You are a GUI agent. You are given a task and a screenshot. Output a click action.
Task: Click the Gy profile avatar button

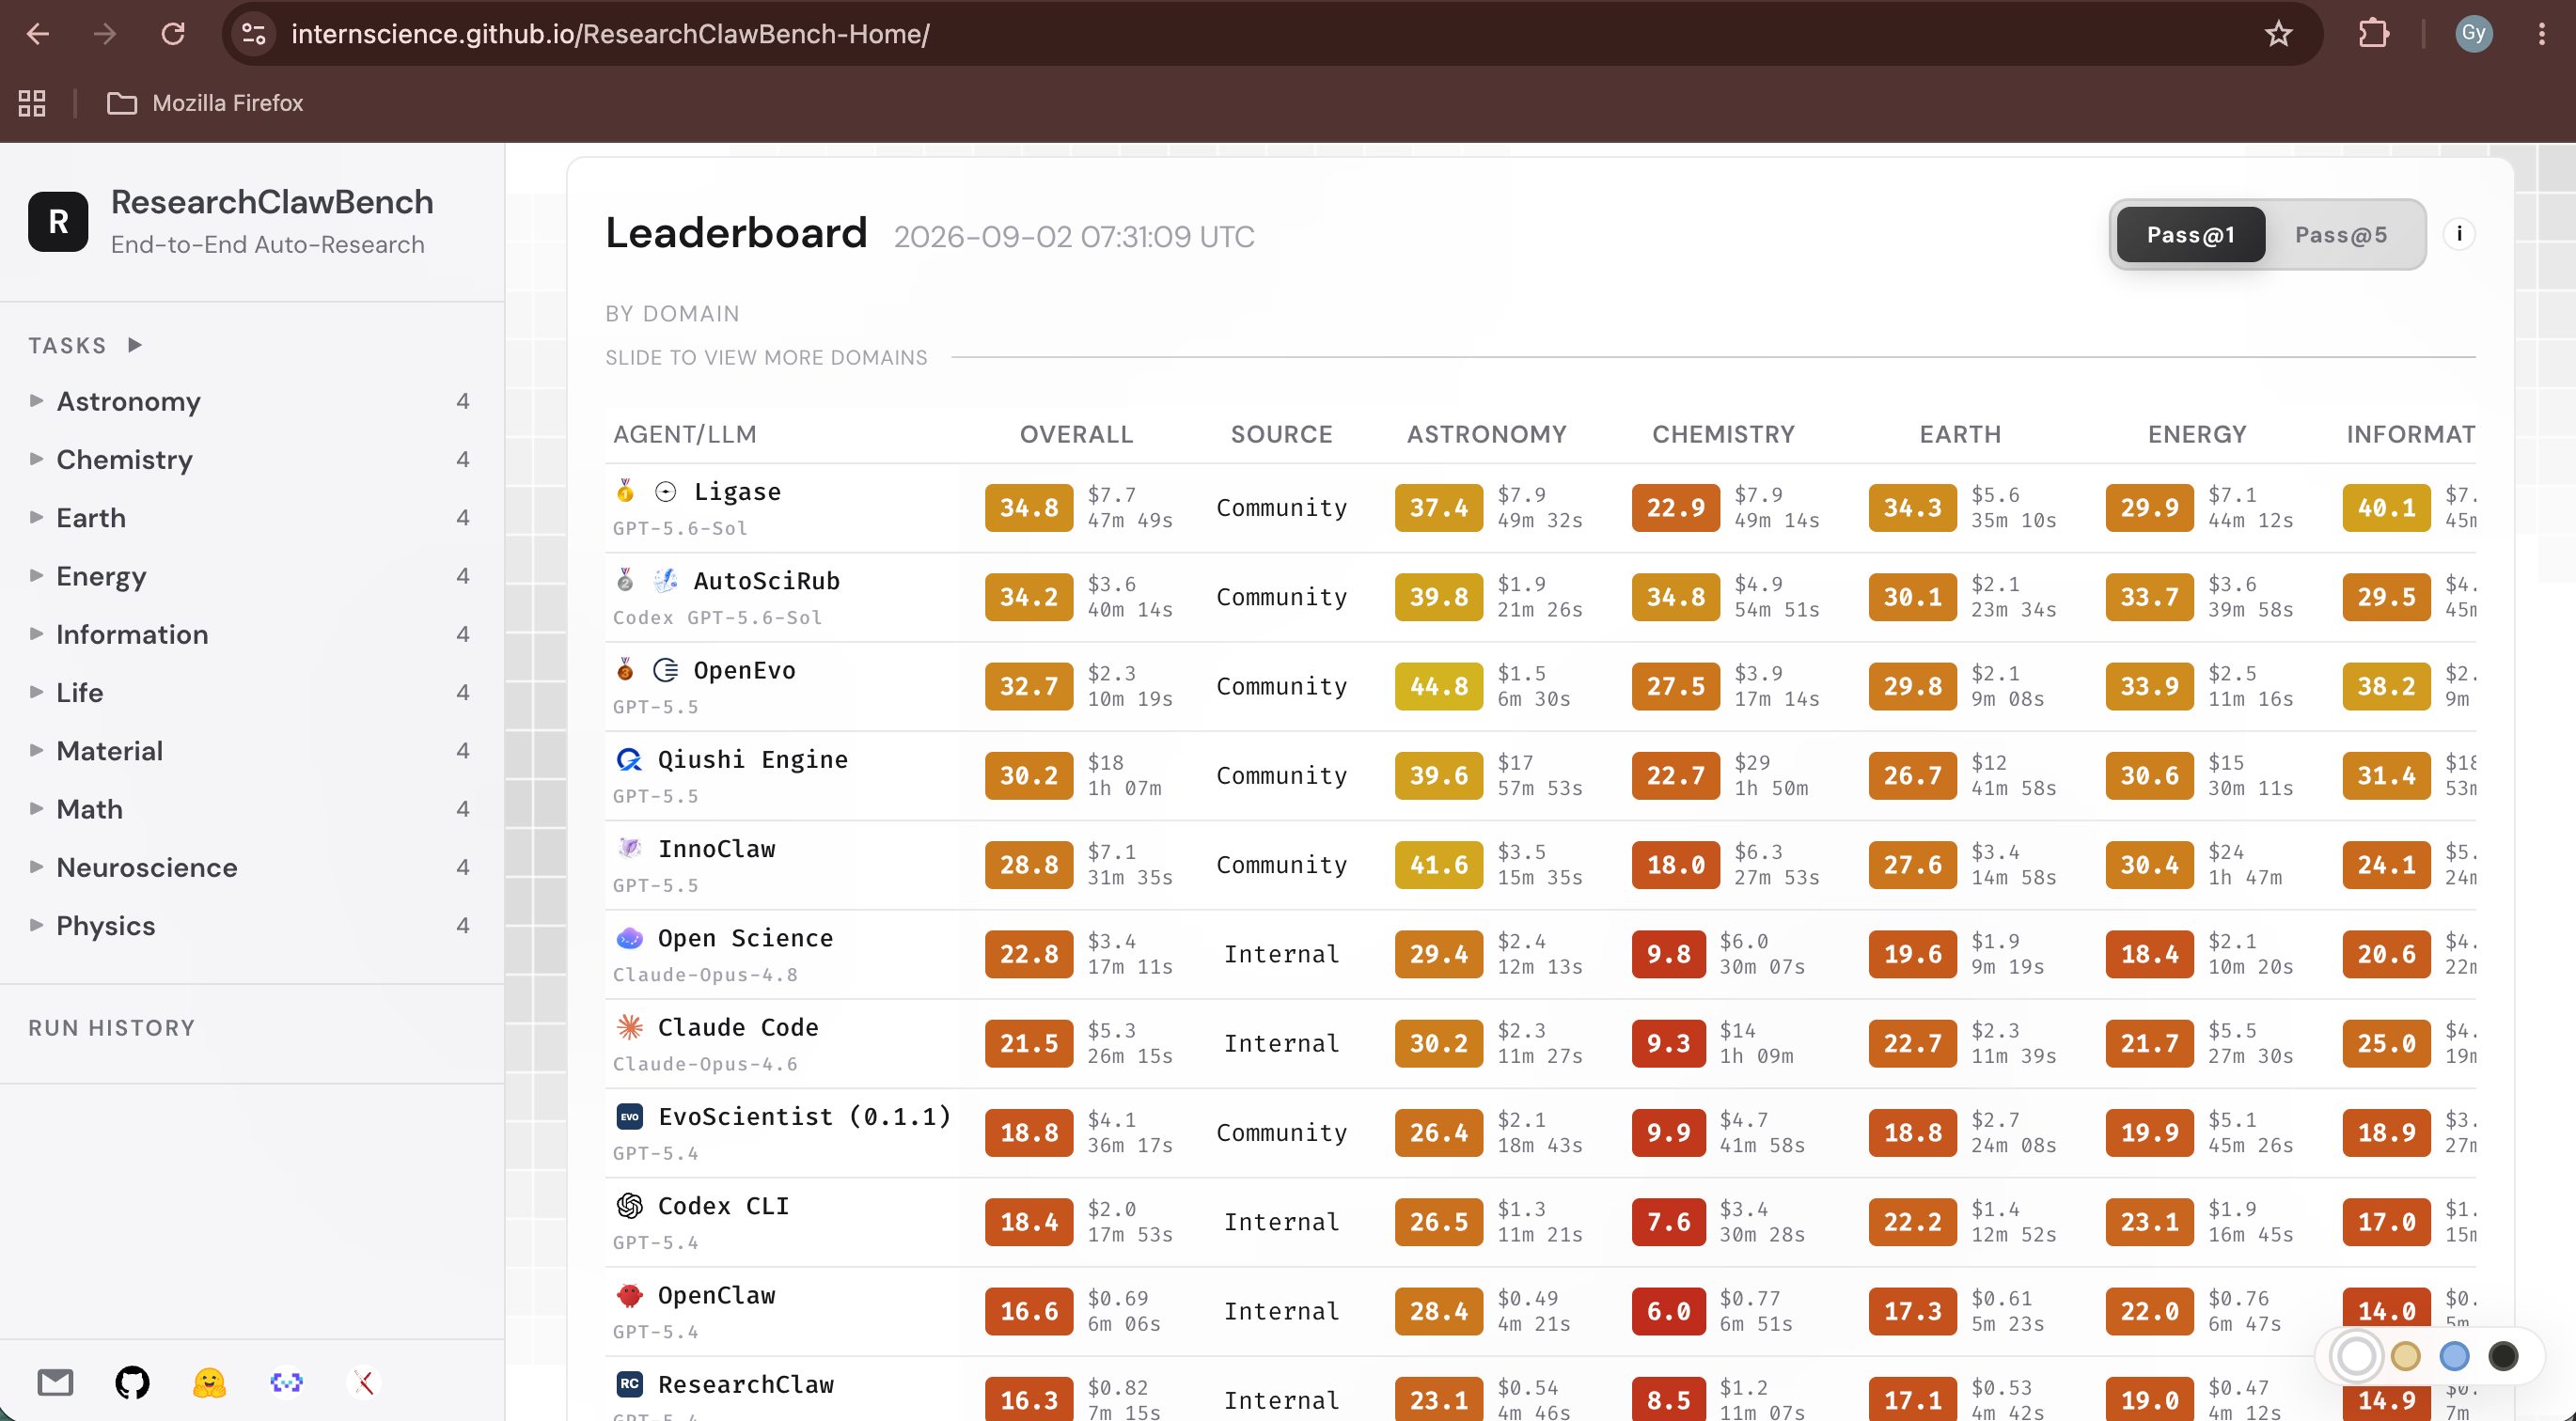click(x=2473, y=33)
